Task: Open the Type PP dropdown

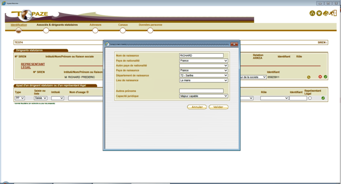Action: pyautogui.click(x=20, y=98)
